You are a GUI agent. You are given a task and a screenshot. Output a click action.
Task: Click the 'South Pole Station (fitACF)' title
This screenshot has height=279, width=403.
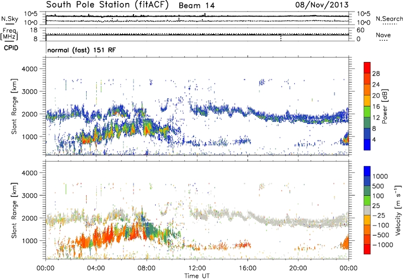107,5
